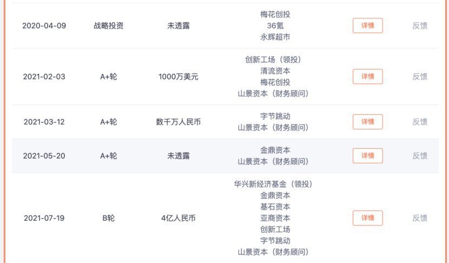The height and width of the screenshot is (263, 449).
Task: Click 字节跳动 in the 2021-03-12 round
Action: click(275, 116)
